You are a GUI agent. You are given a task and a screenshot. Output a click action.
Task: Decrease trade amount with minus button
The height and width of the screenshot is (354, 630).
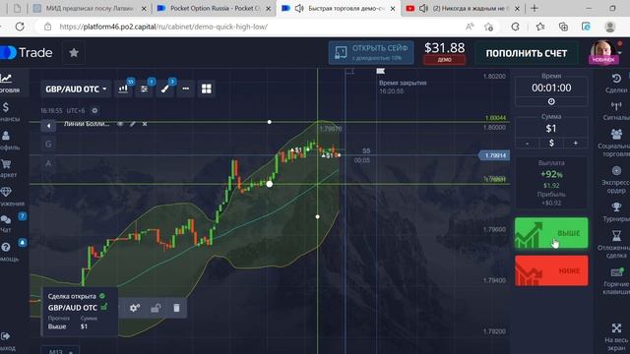click(x=528, y=144)
